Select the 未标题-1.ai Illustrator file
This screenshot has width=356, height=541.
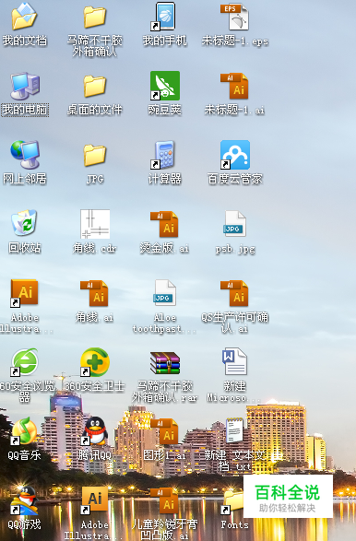point(235,86)
